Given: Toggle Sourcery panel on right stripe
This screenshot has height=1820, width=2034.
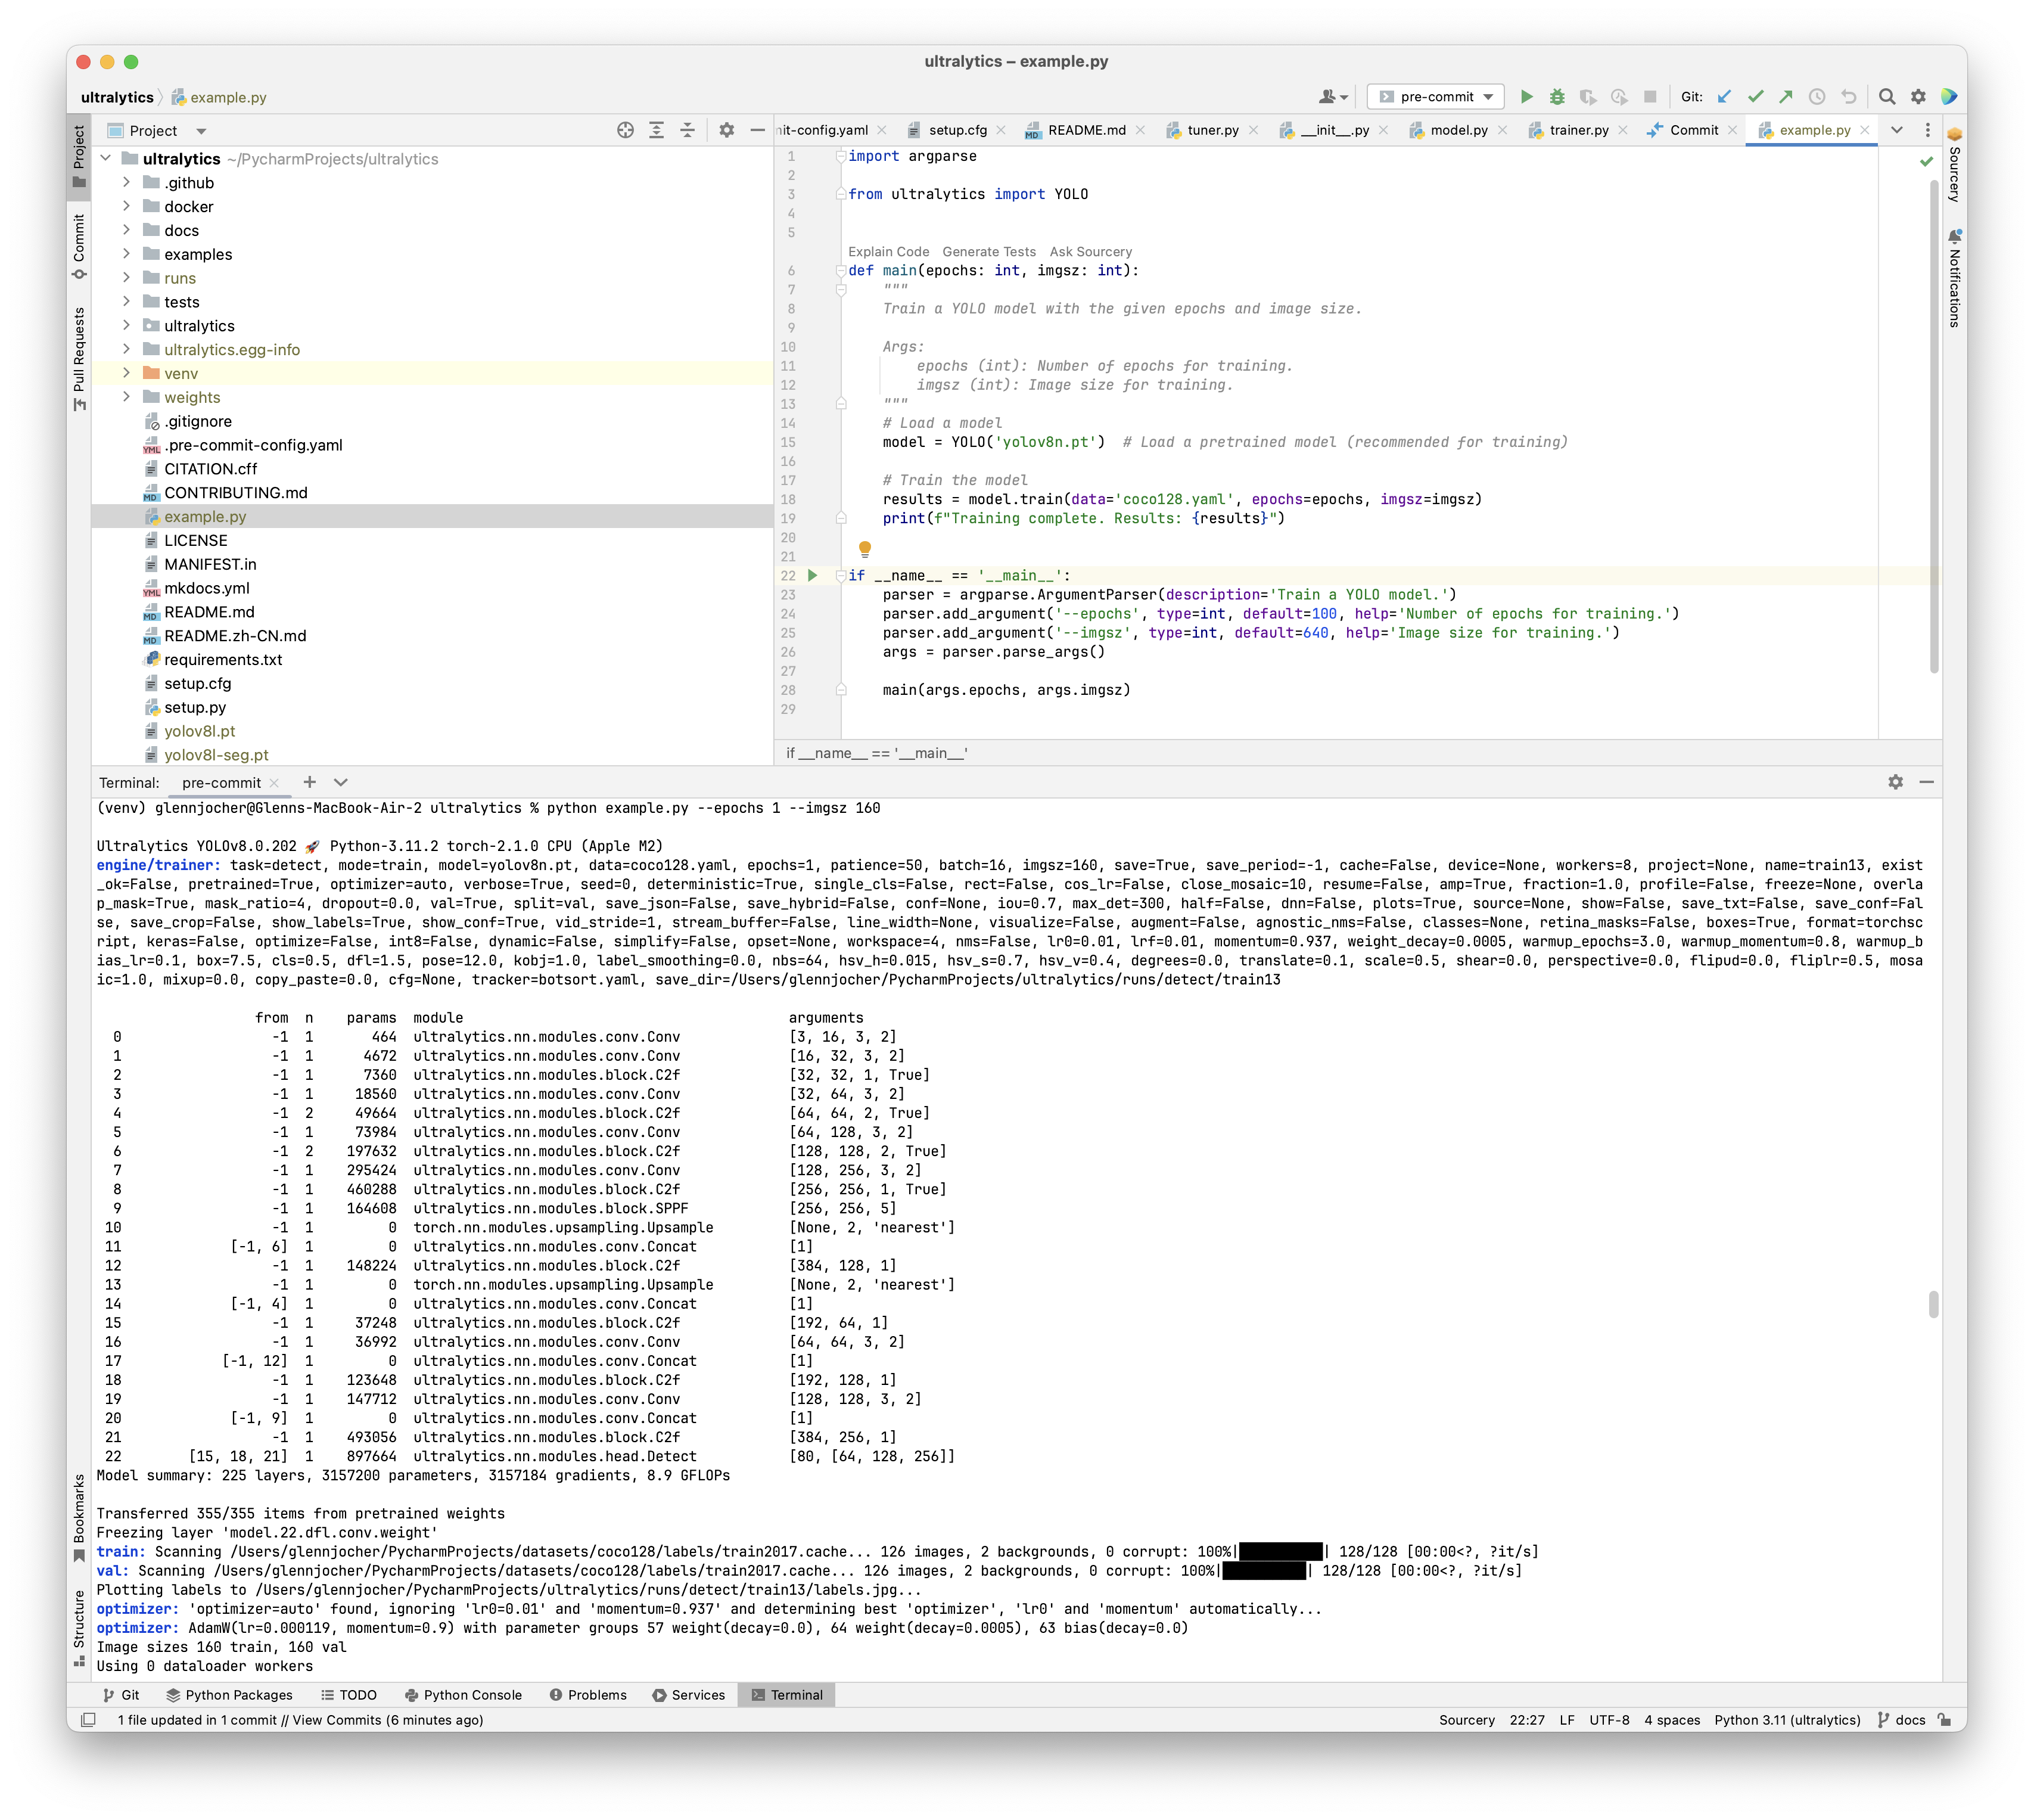Looking at the screenshot, I should pos(1955,164).
